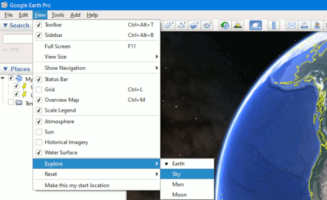Enable the Grid option
This screenshot has width=327, height=200.
(39, 89)
